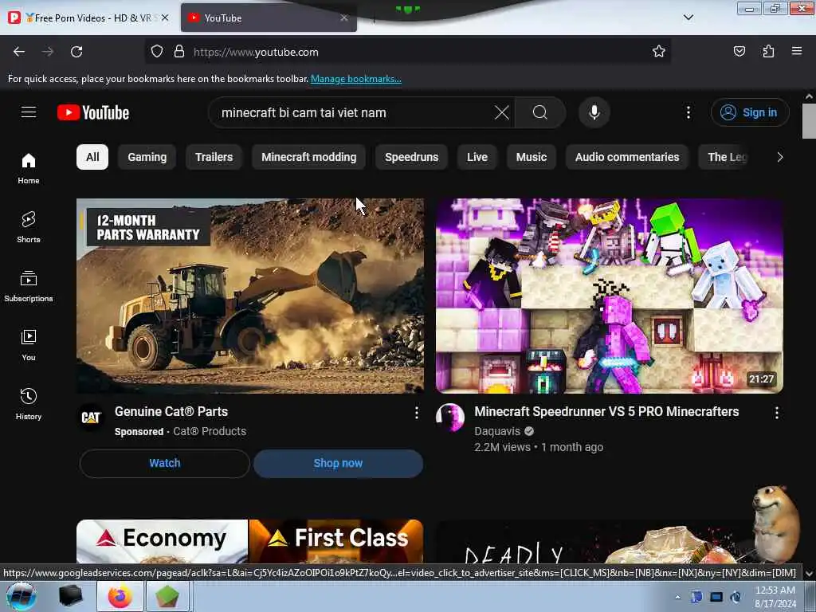Open the Firefox extensions puzzle icon
816x612 pixels.
pyautogui.click(x=768, y=51)
